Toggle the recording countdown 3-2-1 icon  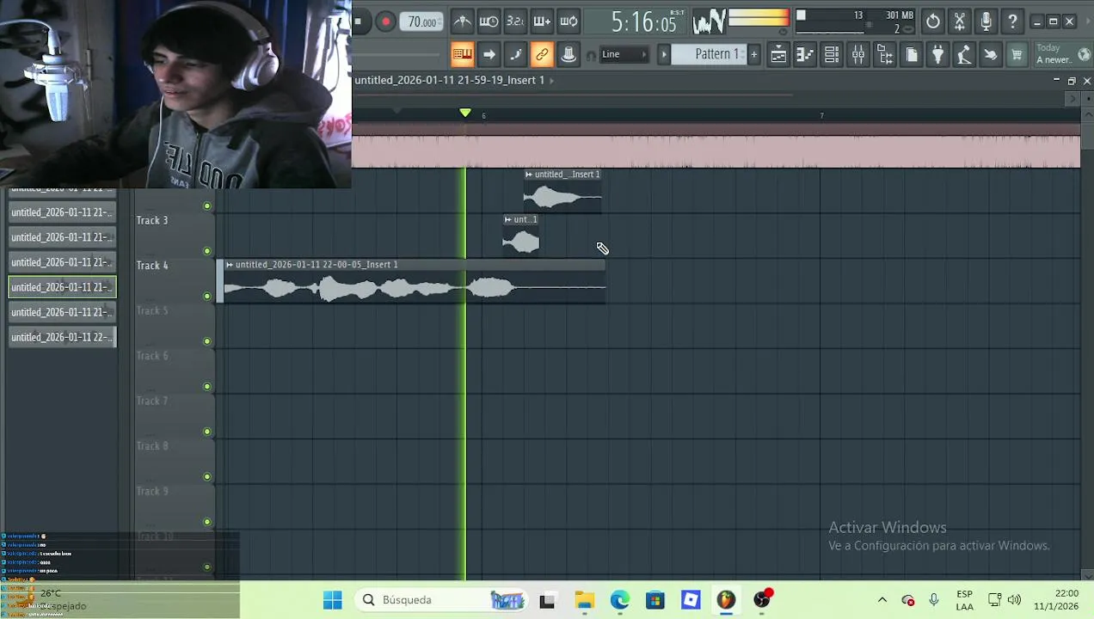pos(515,21)
